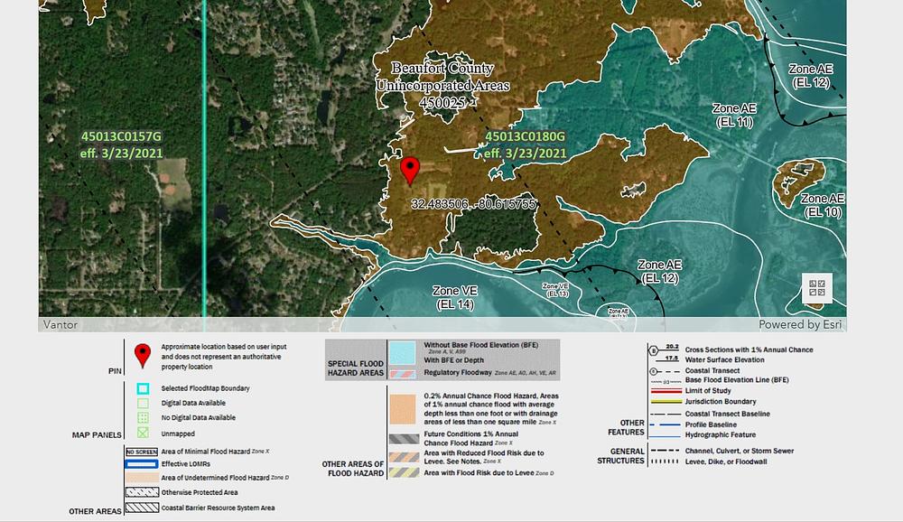903x522 pixels.
Task: Click the Limit of Study legend text
Action: 708,391
